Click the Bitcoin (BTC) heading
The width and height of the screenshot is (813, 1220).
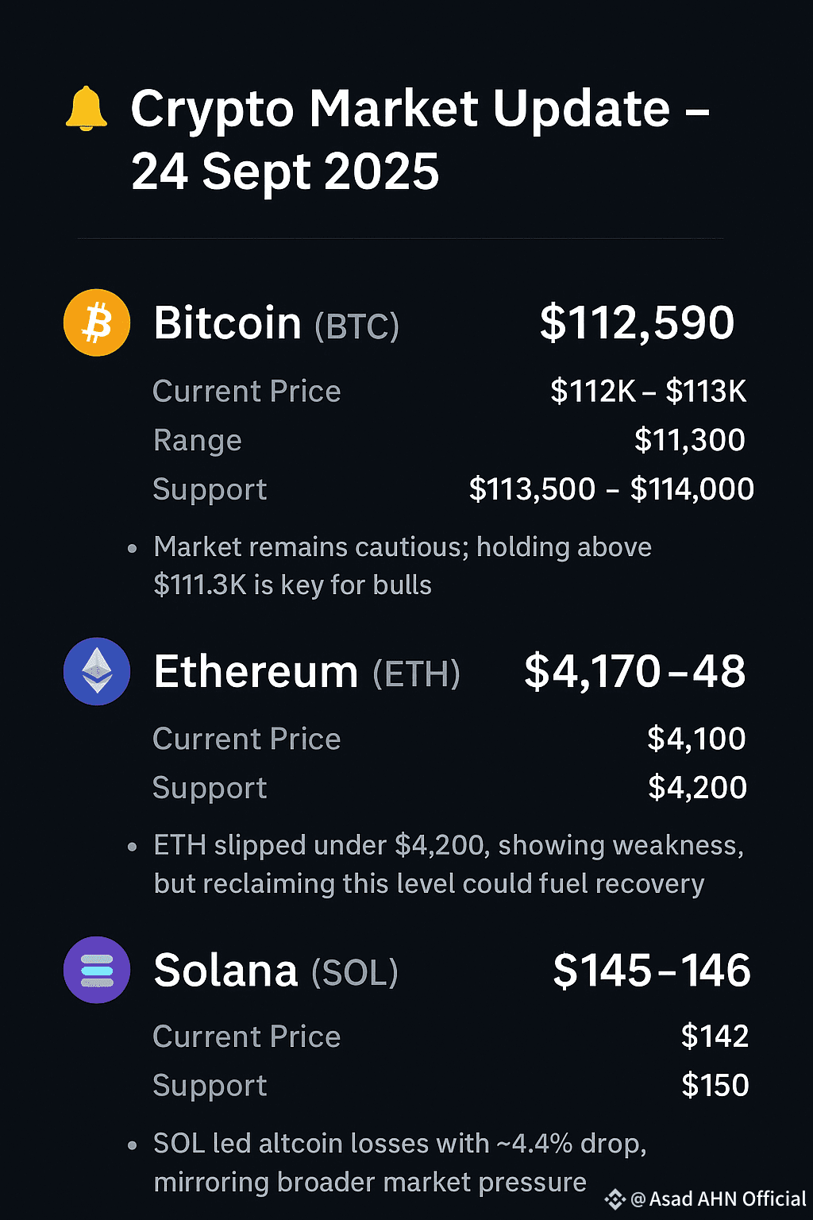pos(276,324)
